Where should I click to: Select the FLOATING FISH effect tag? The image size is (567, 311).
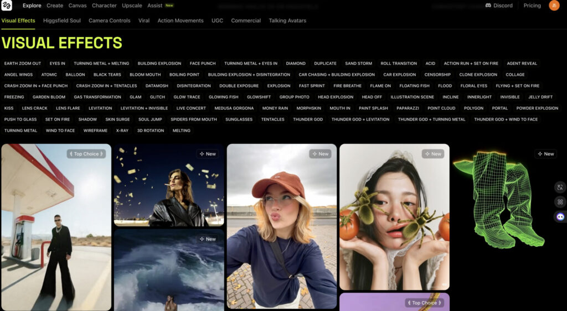414,86
